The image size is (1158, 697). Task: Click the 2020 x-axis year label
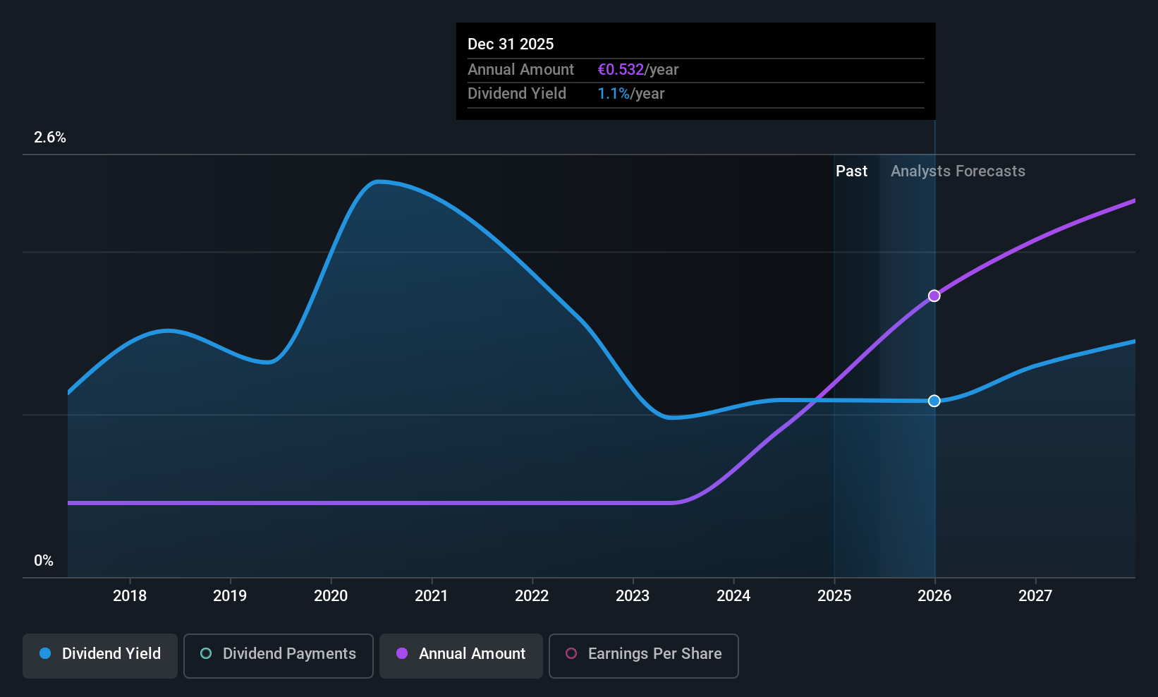point(331,596)
